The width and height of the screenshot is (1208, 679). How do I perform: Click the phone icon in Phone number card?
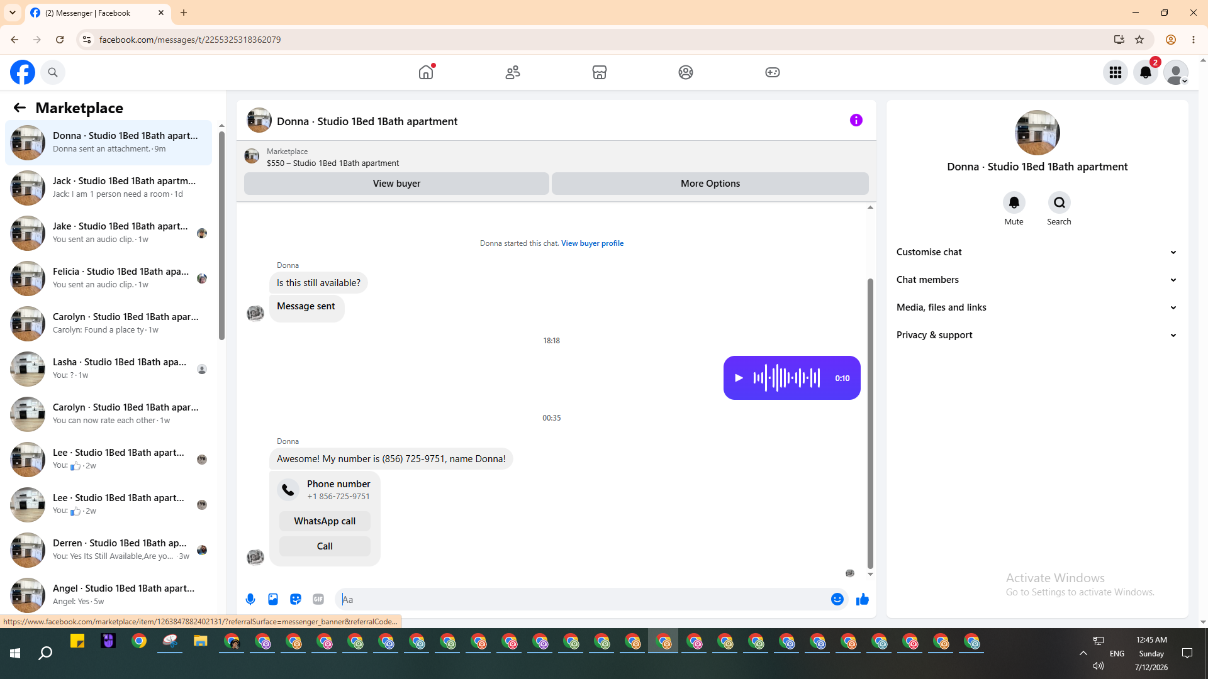coord(288,490)
